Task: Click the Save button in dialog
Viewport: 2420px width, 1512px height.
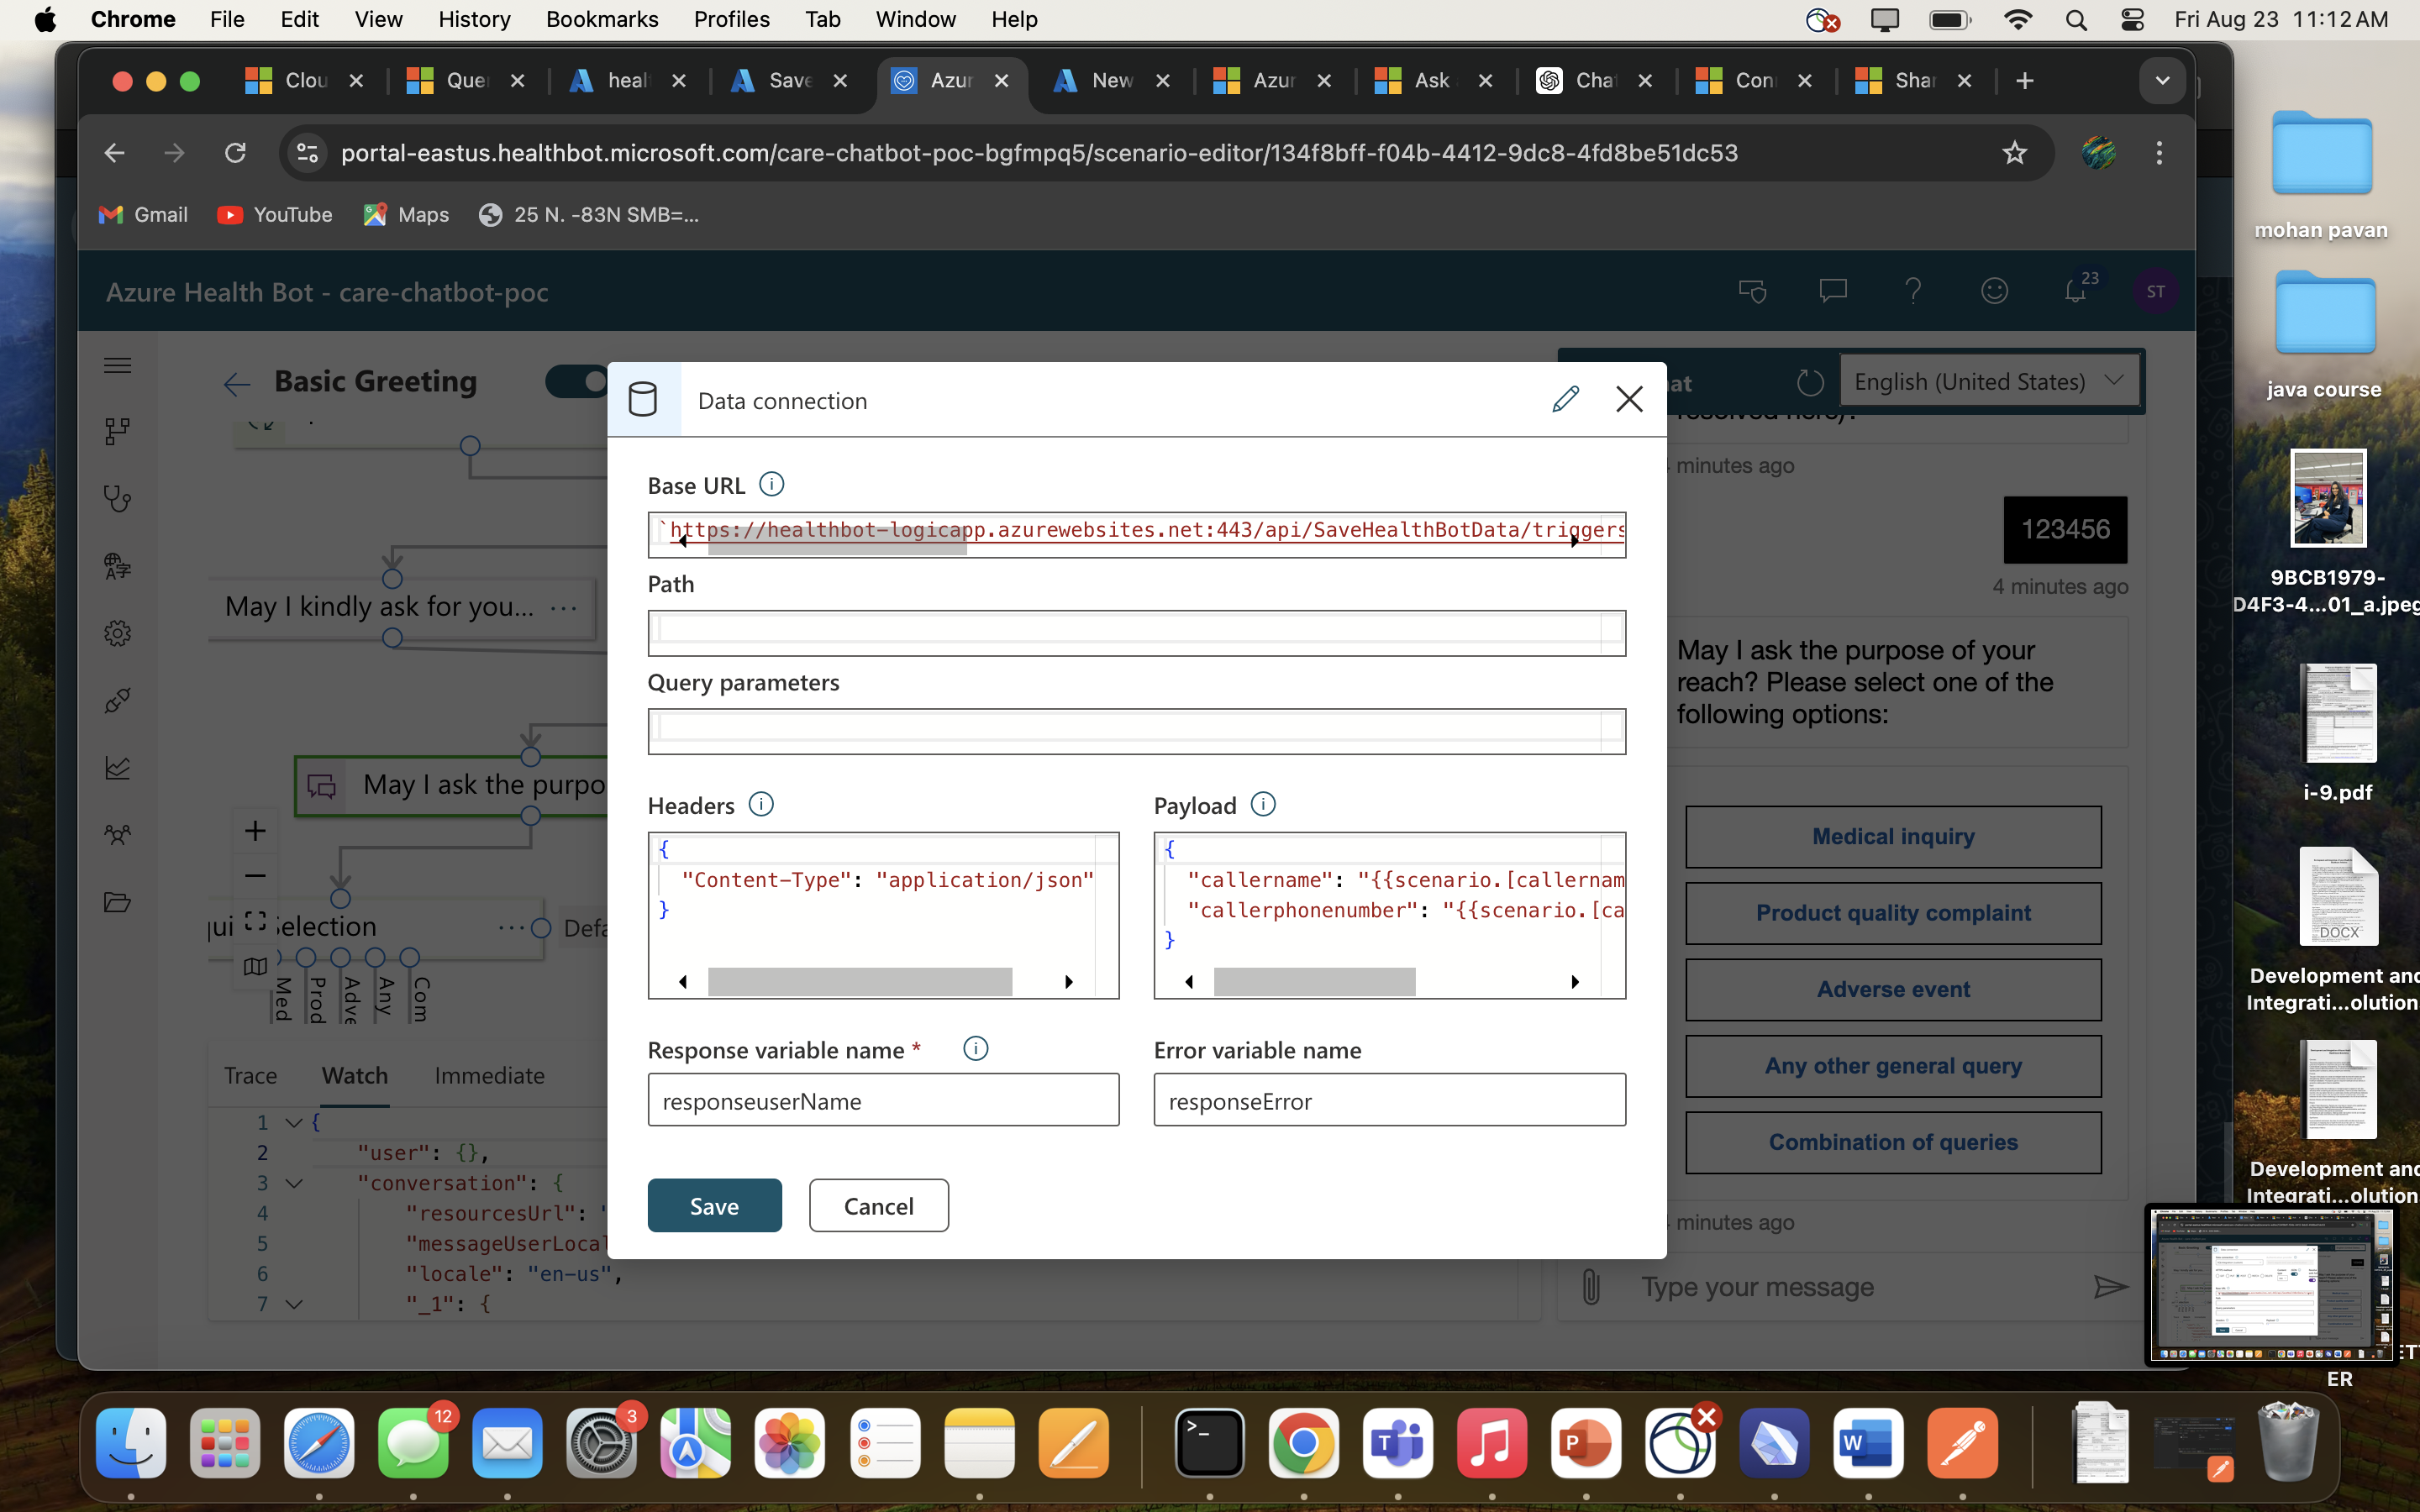Action: click(714, 1205)
